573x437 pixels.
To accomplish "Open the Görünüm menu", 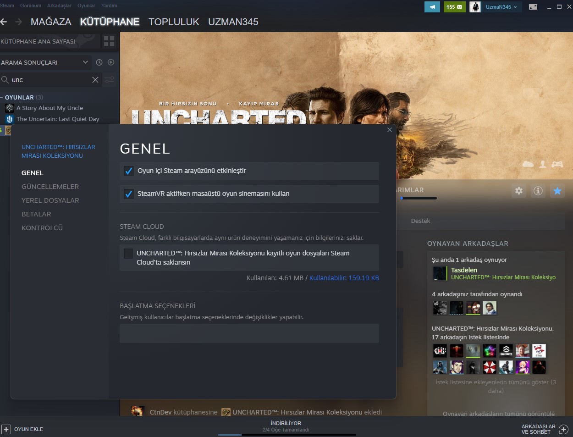I will coord(31,6).
